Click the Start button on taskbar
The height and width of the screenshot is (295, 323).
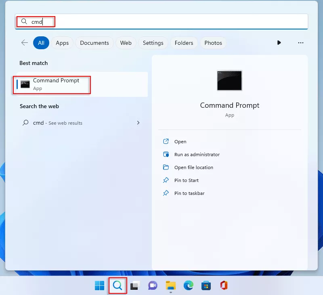(99, 286)
